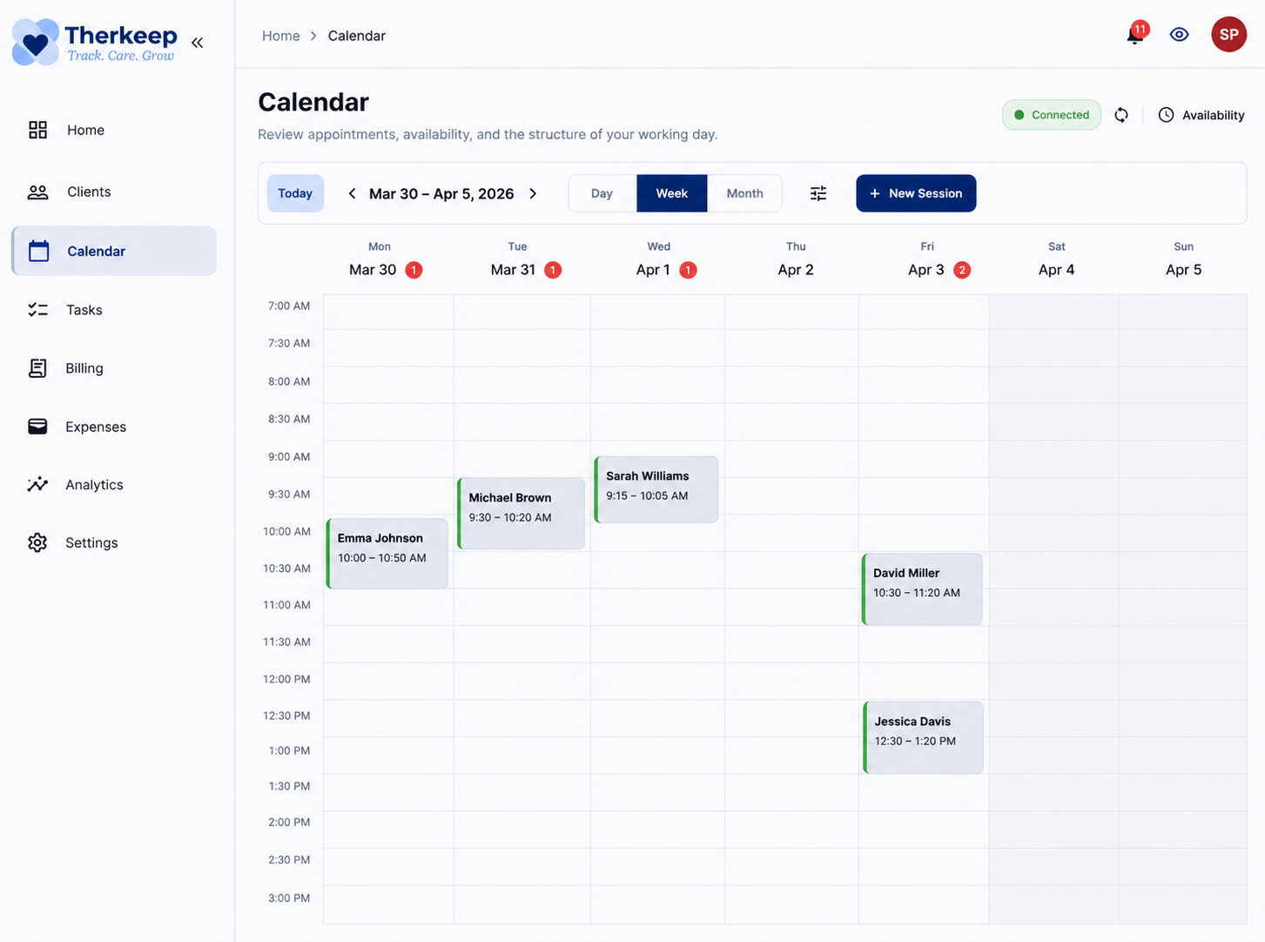This screenshot has width=1265, height=942.
Task: Click the sync refresh icon near Connected
Action: tap(1121, 114)
